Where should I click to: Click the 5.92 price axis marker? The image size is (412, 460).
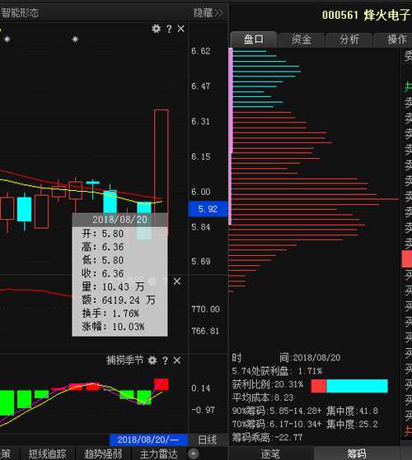[208, 209]
